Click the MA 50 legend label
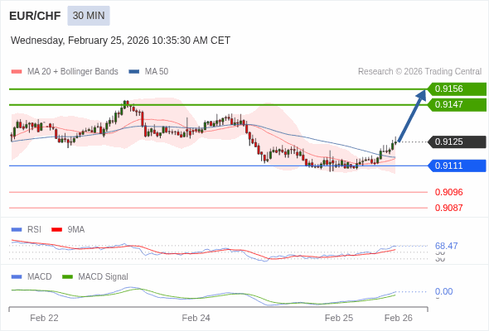This screenshot has height=331, width=489. (x=157, y=72)
